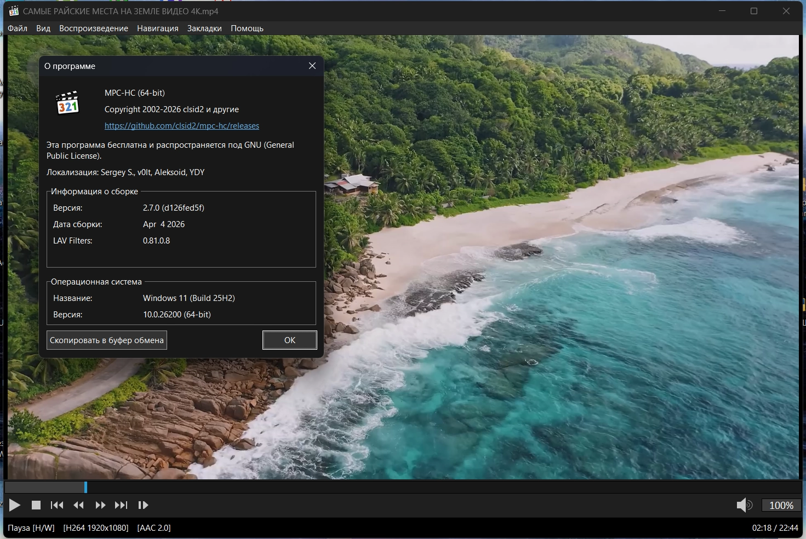The image size is (806, 539).
Task: Click the 02:18 / 22:44 time display
Action: [775, 528]
